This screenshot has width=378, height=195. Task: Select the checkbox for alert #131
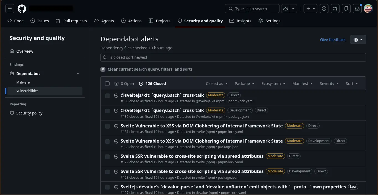tap(107, 126)
